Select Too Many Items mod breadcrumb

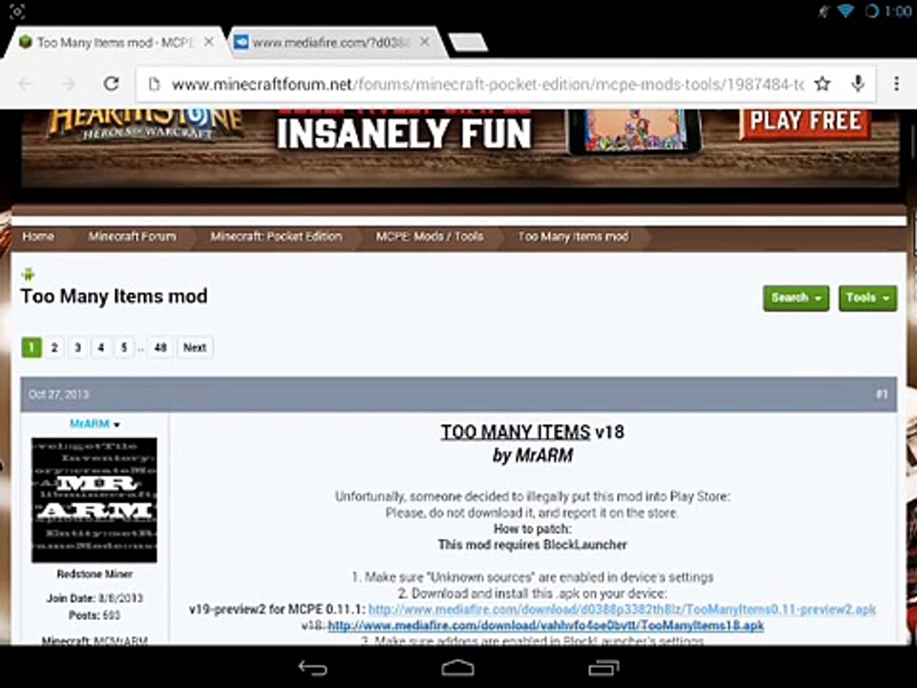(573, 236)
